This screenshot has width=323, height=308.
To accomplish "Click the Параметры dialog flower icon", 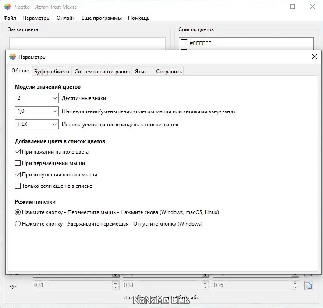I will point(13,57).
